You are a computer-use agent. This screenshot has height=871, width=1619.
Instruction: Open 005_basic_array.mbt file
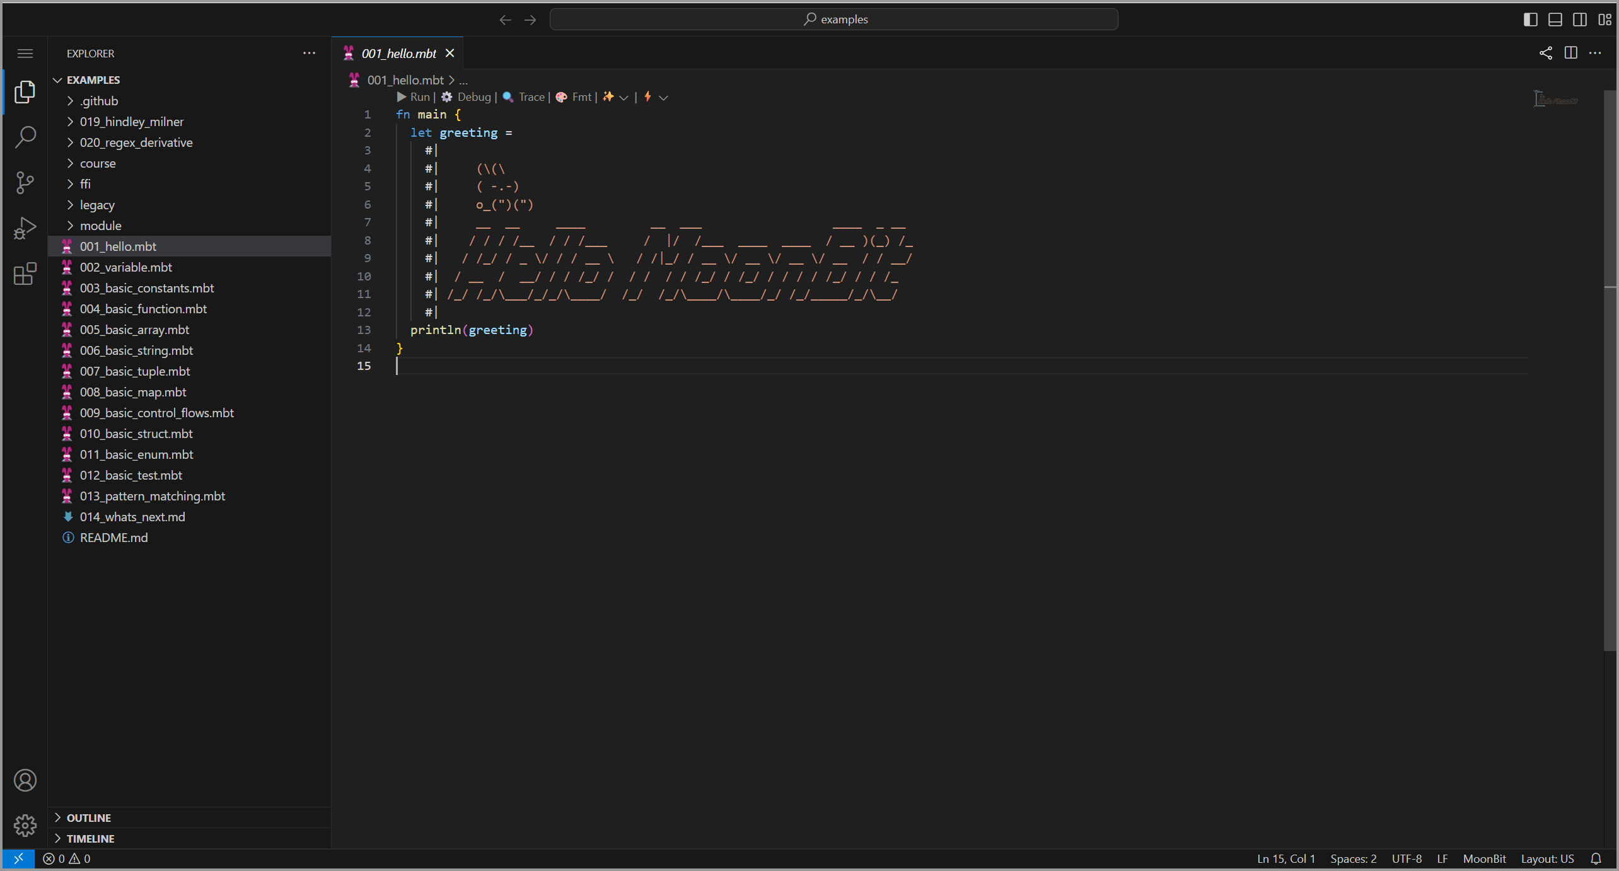(x=189, y=330)
